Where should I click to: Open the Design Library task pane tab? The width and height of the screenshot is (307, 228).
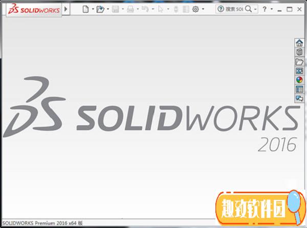299,52
